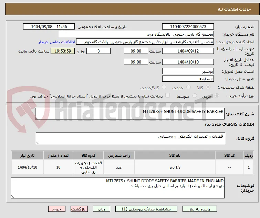
Task: Click the delivery province field بوشهر
Action: point(188,71)
